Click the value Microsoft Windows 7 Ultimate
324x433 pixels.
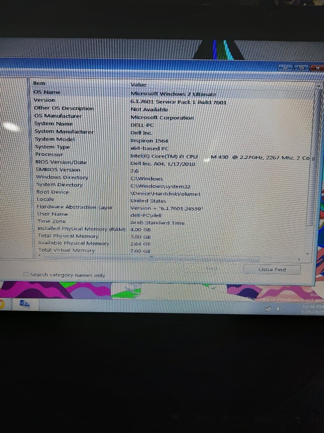tap(173, 94)
